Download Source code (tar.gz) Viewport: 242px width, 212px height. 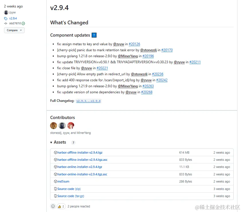click(71, 196)
